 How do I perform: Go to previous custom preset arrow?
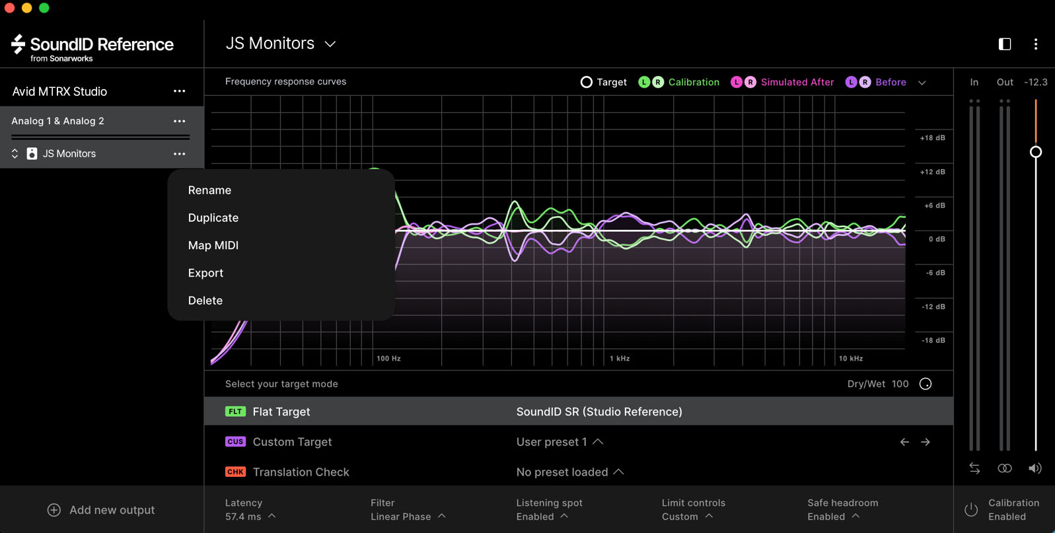click(904, 442)
